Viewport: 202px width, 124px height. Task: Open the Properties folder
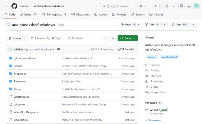(20, 74)
